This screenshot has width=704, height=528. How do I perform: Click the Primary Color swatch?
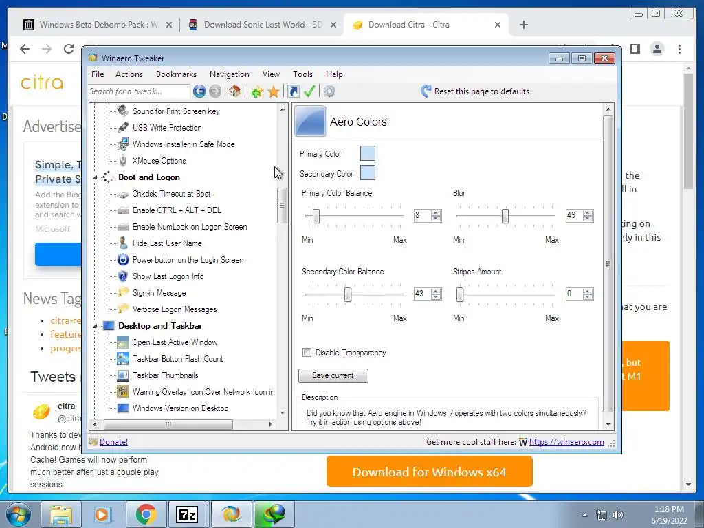(x=368, y=153)
